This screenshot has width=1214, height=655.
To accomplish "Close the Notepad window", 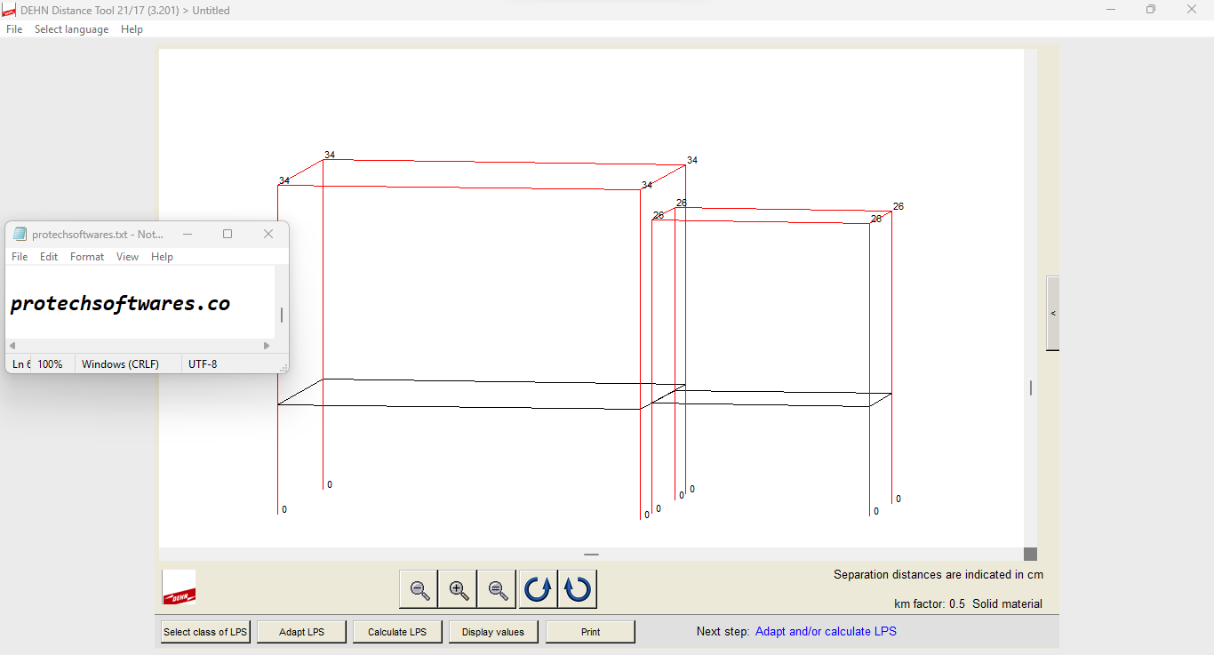I will coord(268,234).
